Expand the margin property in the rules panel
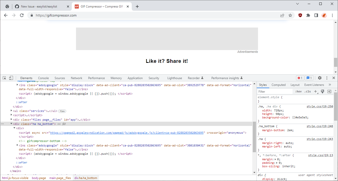 (275, 159)
